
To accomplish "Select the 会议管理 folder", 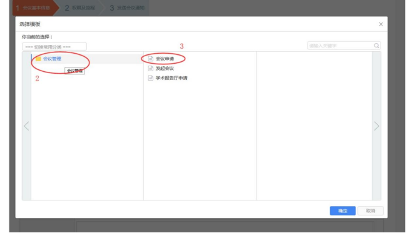I will click(x=88, y=59).
